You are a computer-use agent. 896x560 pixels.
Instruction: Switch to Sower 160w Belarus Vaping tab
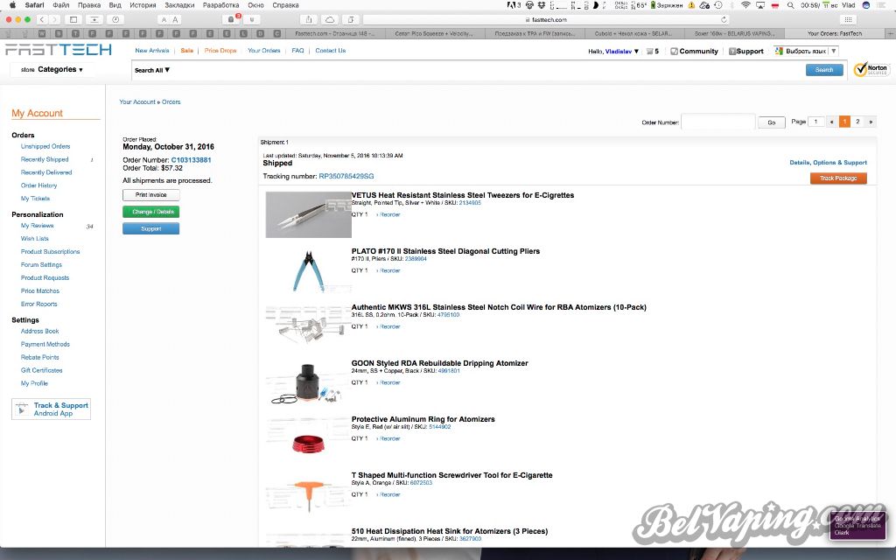(x=735, y=34)
